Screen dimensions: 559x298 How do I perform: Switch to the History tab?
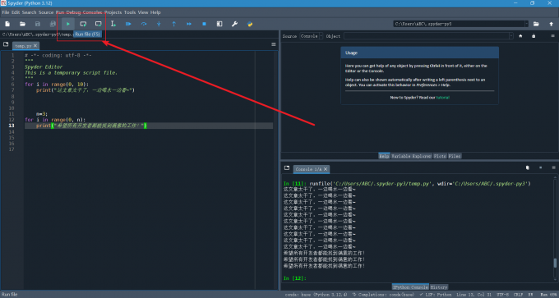coord(439,287)
